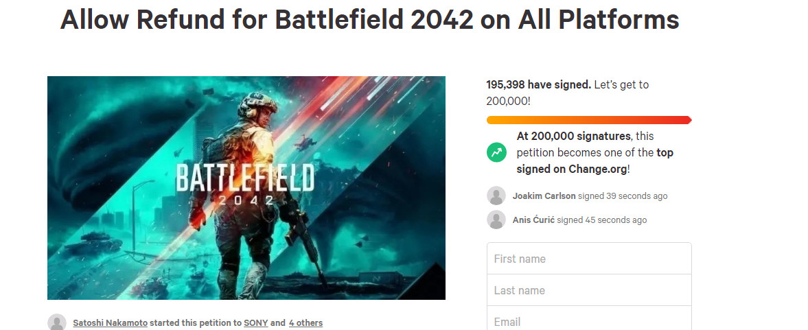Click Anis Ćurić's avatar icon
The width and height of the screenshot is (808, 330).
pyautogui.click(x=496, y=220)
